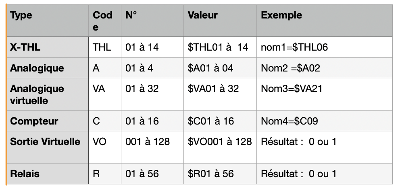
Task: Select the "Exemple" column header
Action: [281, 16]
